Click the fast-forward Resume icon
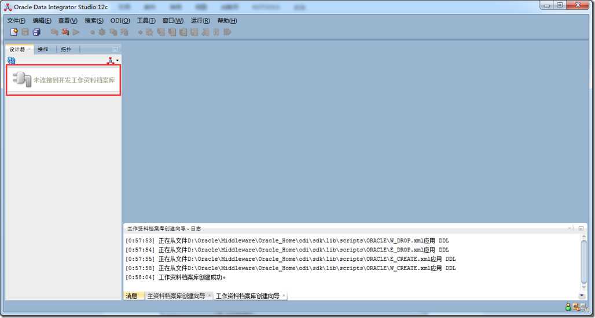 pos(227,32)
